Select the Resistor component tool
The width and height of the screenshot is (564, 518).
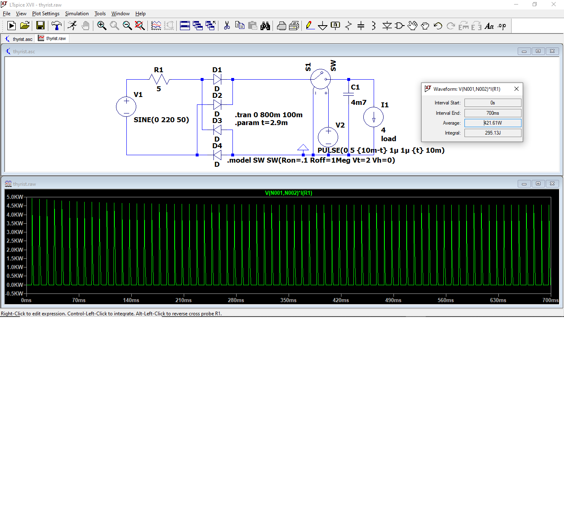(x=348, y=26)
